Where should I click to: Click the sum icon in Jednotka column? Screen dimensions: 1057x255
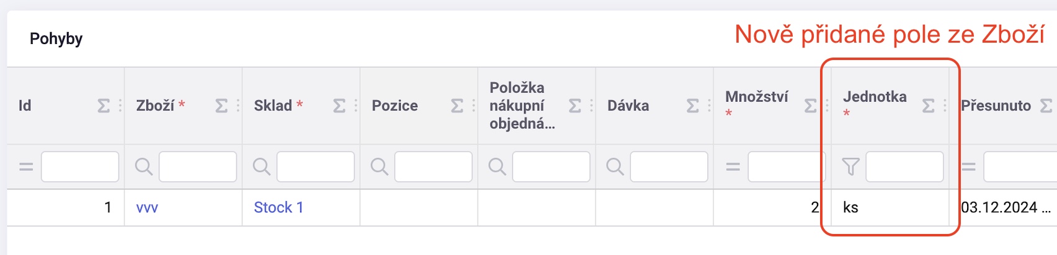[929, 106]
